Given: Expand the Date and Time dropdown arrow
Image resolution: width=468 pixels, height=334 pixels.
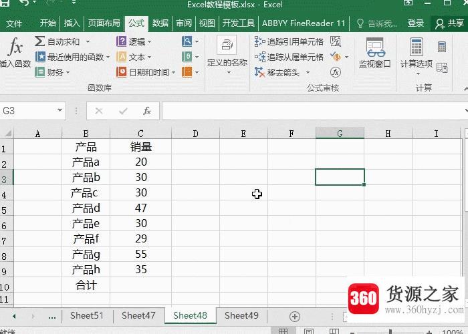Looking at the screenshot, I should pyautogui.click(x=173, y=72).
